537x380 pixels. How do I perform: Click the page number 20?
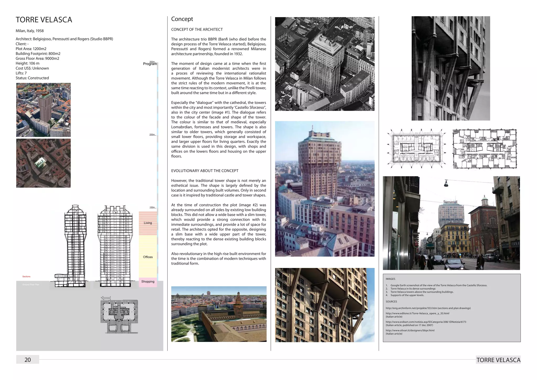(x=28, y=360)
